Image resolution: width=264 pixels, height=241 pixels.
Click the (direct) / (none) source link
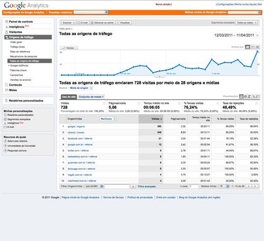pyautogui.click(x=76, y=133)
